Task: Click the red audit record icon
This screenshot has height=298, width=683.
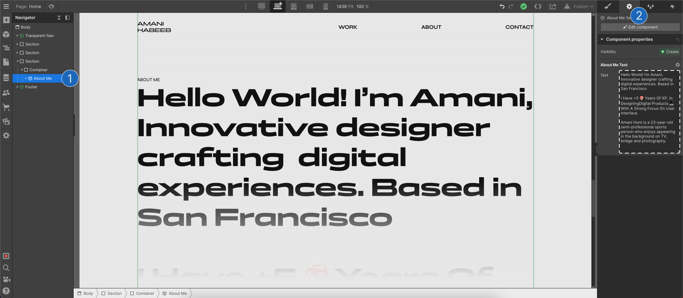Action: 6,256
